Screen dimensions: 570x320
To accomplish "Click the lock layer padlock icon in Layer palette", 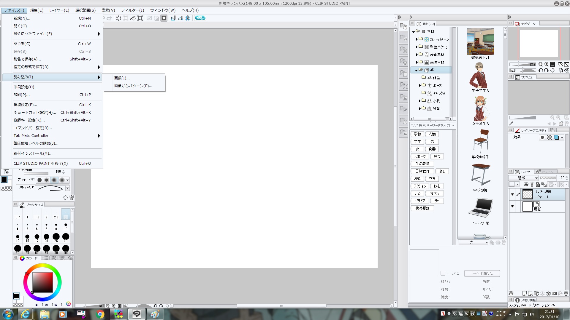I will click(x=538, y=184).
